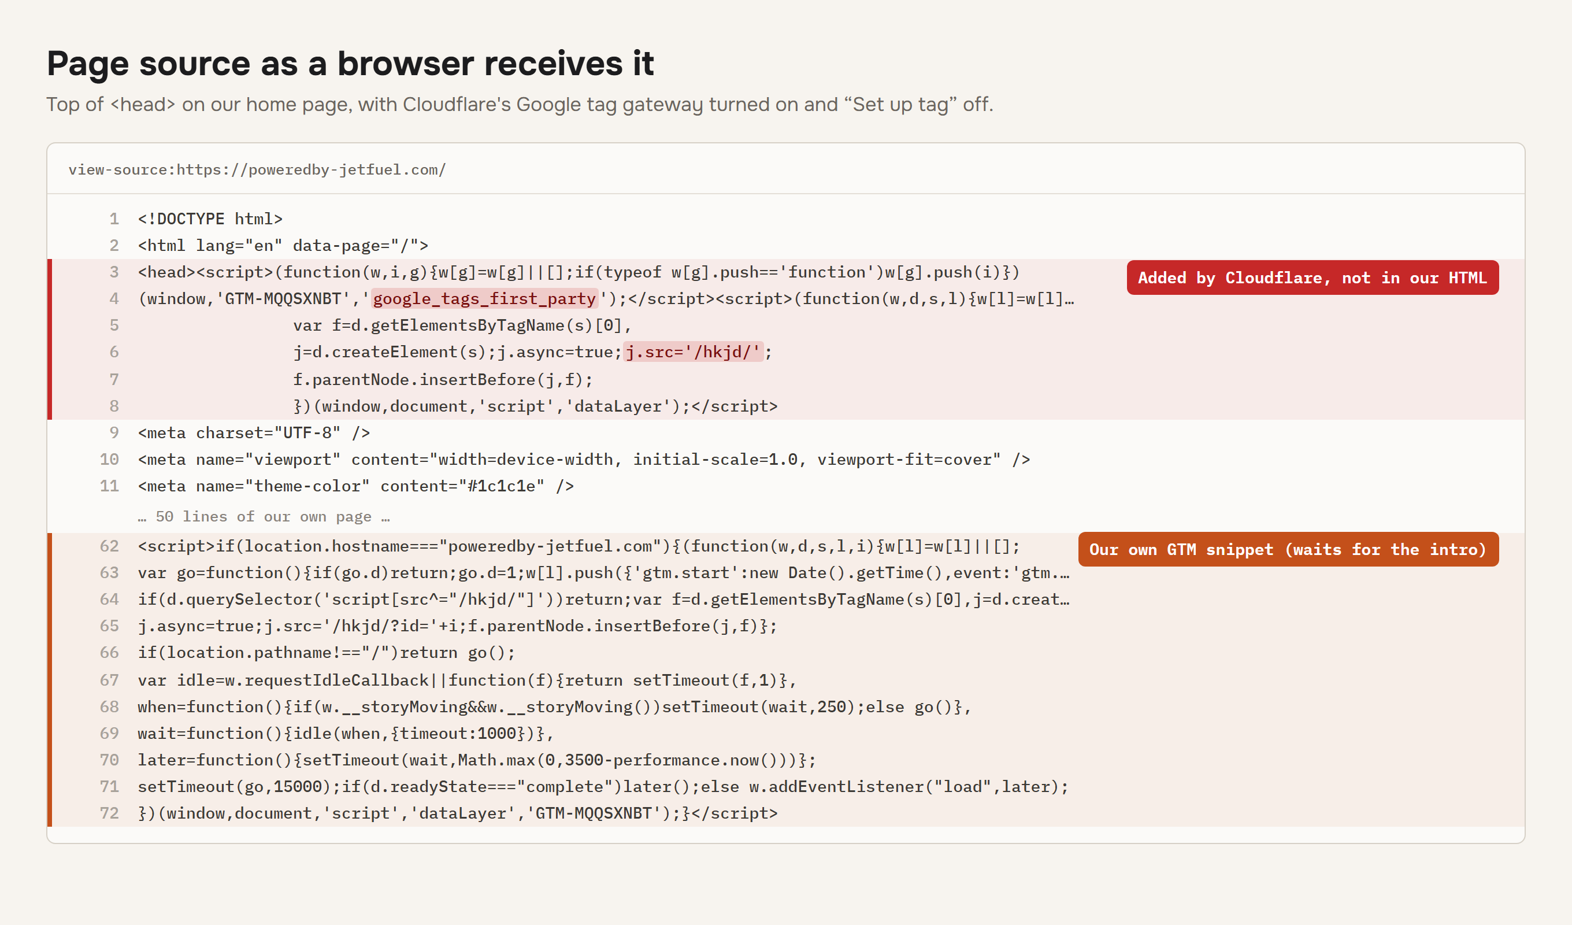1572x925 pixels.
Task: Click 'GTM-MQQSXNBT' on line 4
Action: pyautogui.click(x=283, y=299)
